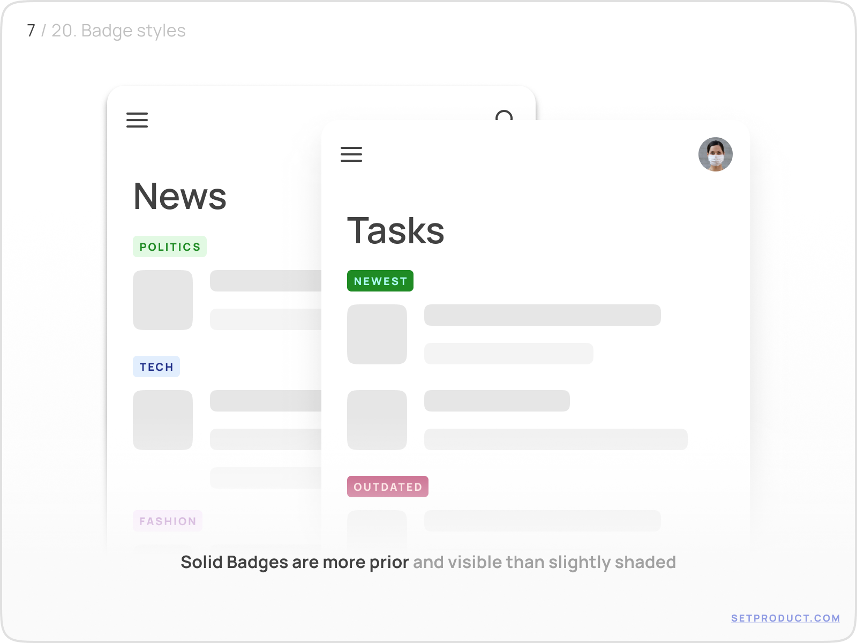Select the TECH category badge

pyautogui.click(x=156, y=367)
